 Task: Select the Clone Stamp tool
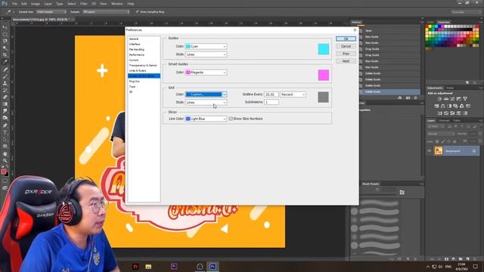tap(5, 83)
